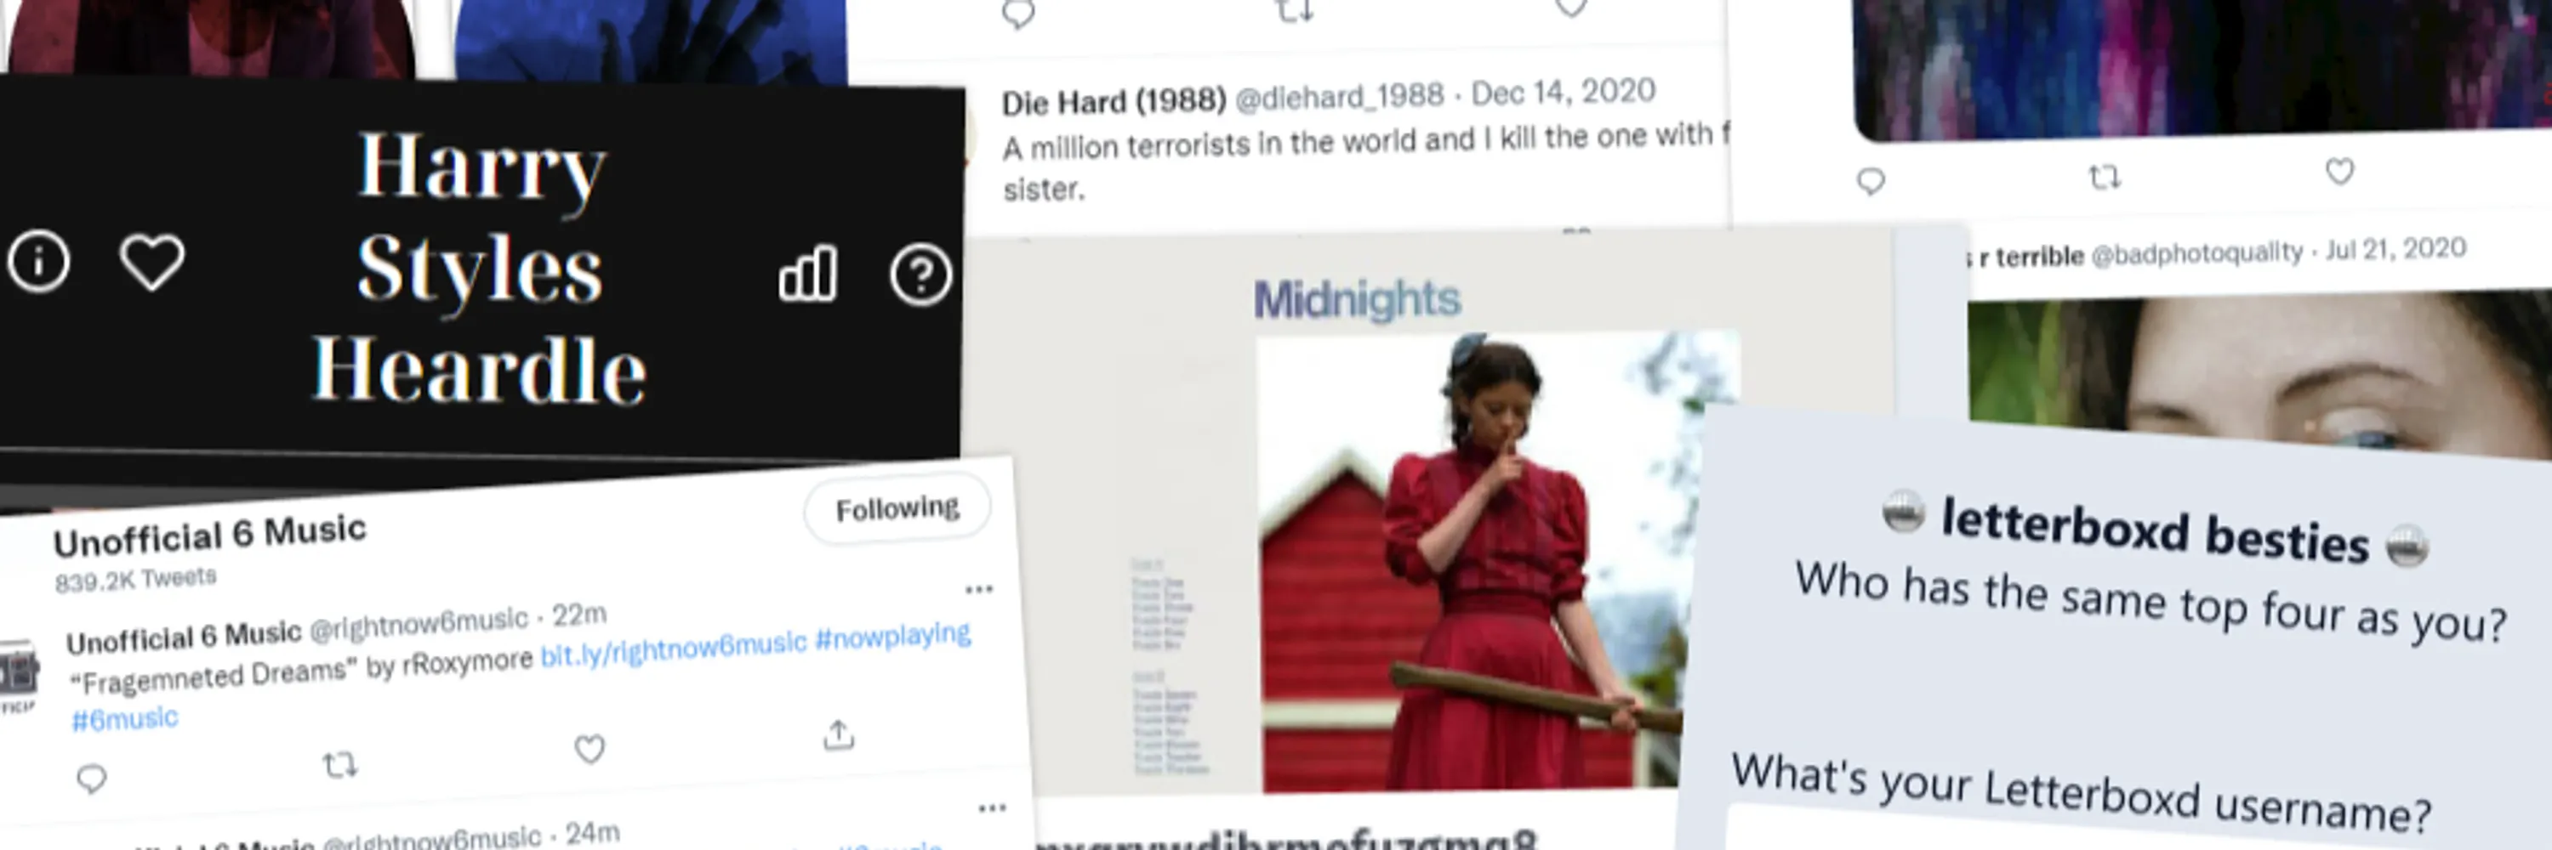Open the Heardle info icon
This screenshot has width=2552, height=850.
(38, 261)
